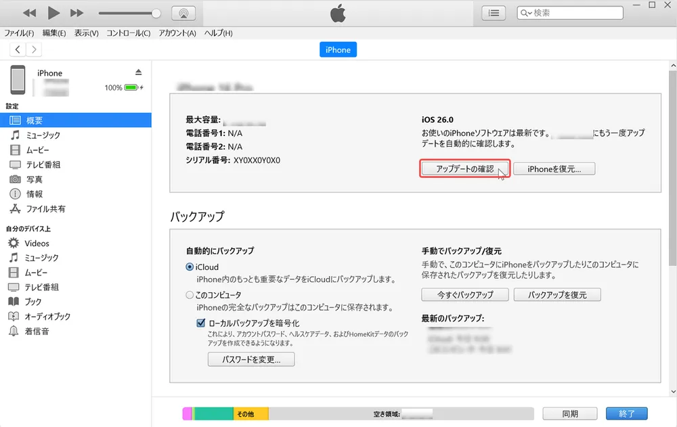Go back with the left chevron
The image size is (677, 427).
[18, 49]
